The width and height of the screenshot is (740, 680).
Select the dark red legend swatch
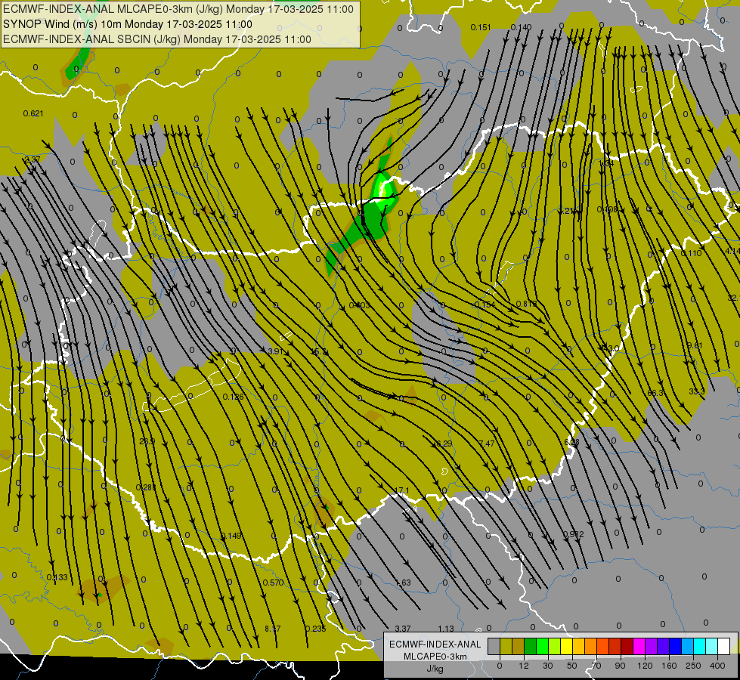tap(627, 647)
